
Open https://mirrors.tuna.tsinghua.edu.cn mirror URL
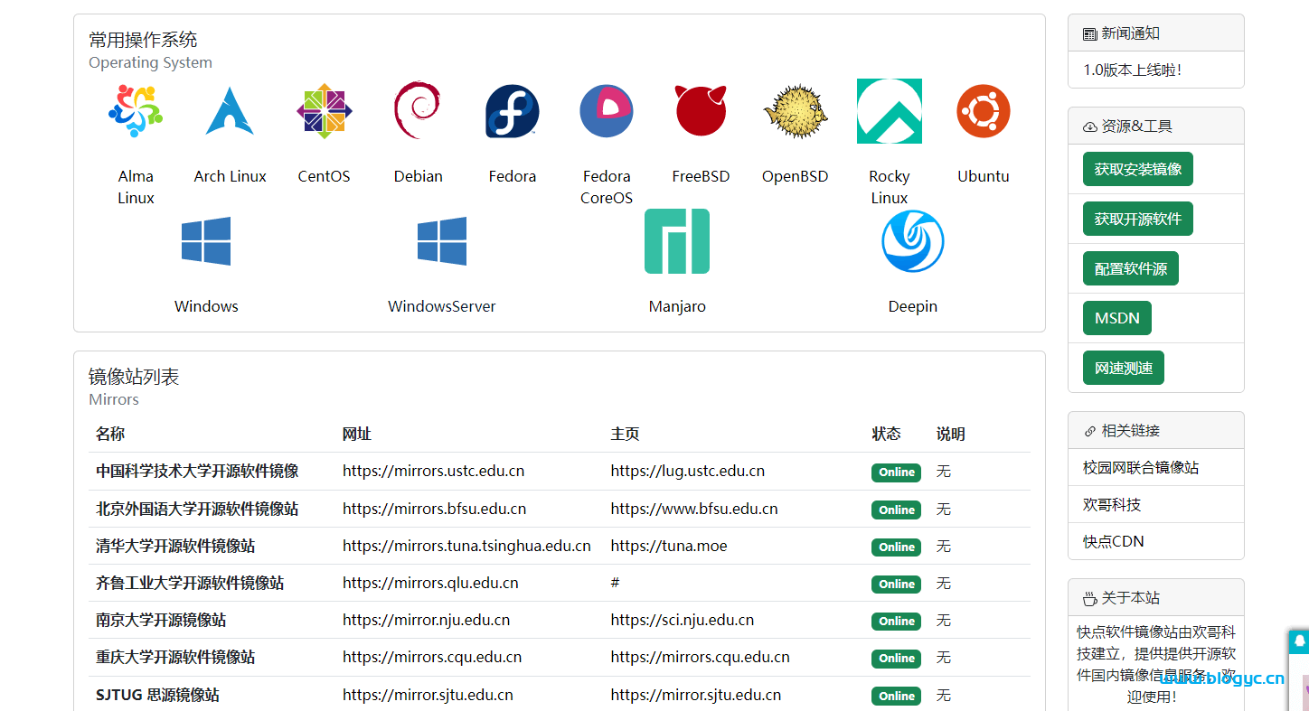pos(466,546)
